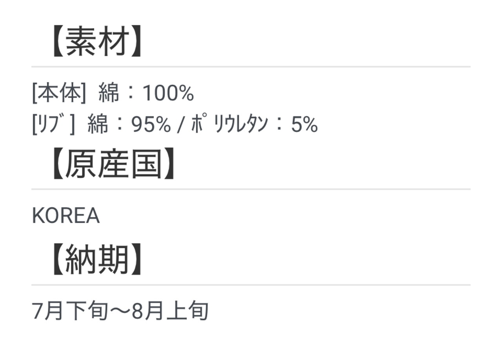Click the 7月下旬 portion of delivery date
This screenshot has width=502, height=348.
pyautogui.click(x=70, y=311)
